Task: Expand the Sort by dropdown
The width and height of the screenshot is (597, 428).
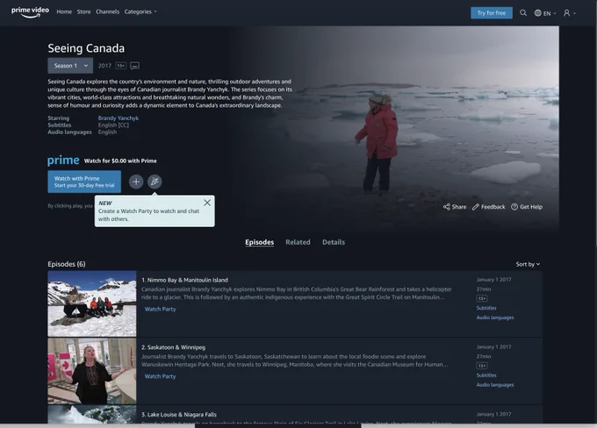Action: (528, 264)
